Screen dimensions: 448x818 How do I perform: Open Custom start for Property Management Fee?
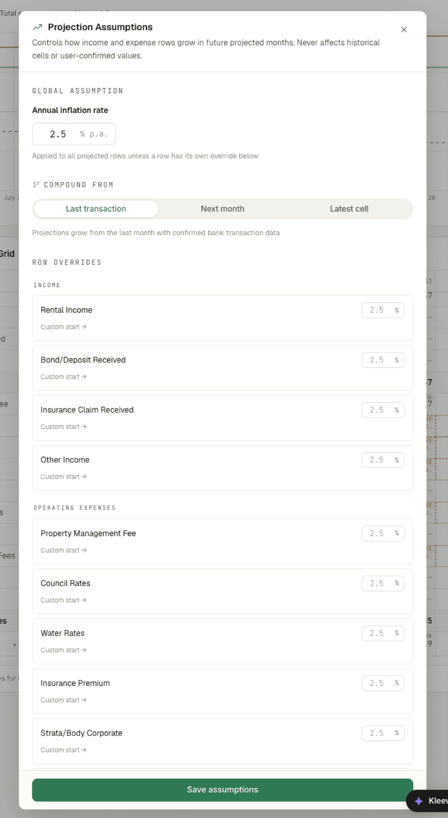click(x=63, y=550)
